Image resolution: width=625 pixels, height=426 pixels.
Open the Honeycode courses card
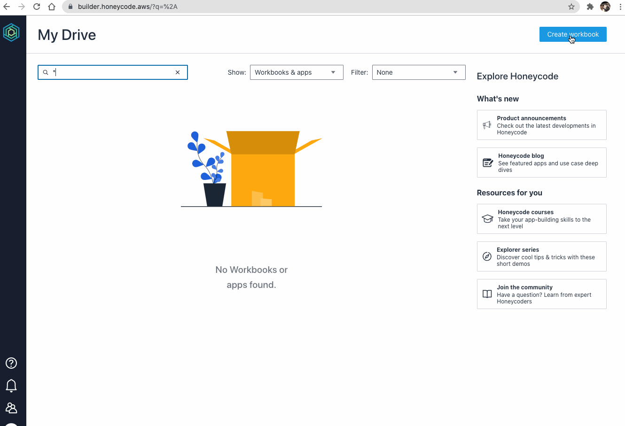click(x=541, y=219)
